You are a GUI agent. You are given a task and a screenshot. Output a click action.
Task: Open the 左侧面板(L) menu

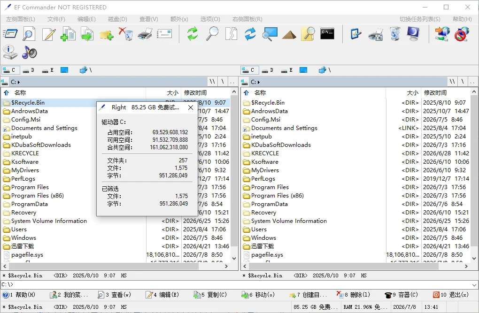point(21,19)
